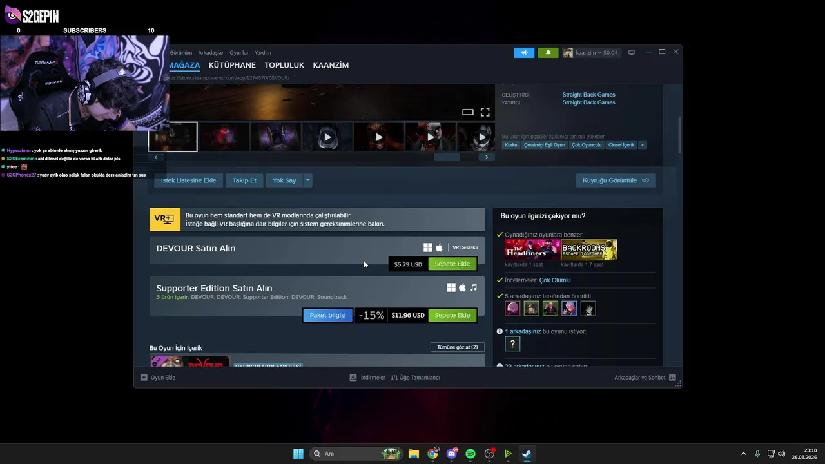Play the fifth media thumbnail video

379,137
